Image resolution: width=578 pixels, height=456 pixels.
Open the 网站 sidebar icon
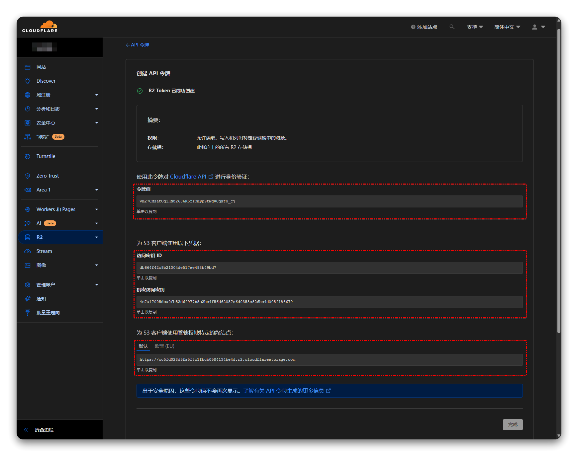(28, 67)
